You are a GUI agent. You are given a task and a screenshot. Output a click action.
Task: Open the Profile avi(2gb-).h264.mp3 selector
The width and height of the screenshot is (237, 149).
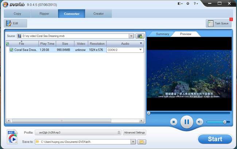click(x=78, y=133)
